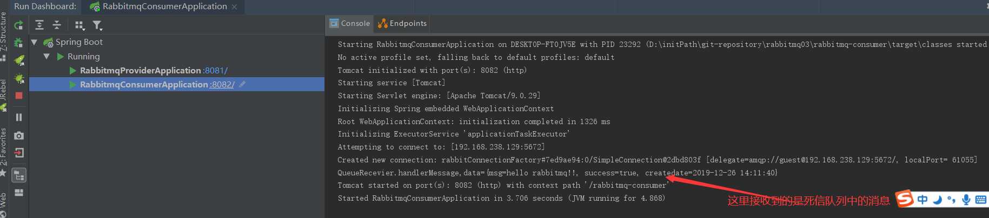
Task: Switch to the Endpoints tab
Action: tap(402, 23)
